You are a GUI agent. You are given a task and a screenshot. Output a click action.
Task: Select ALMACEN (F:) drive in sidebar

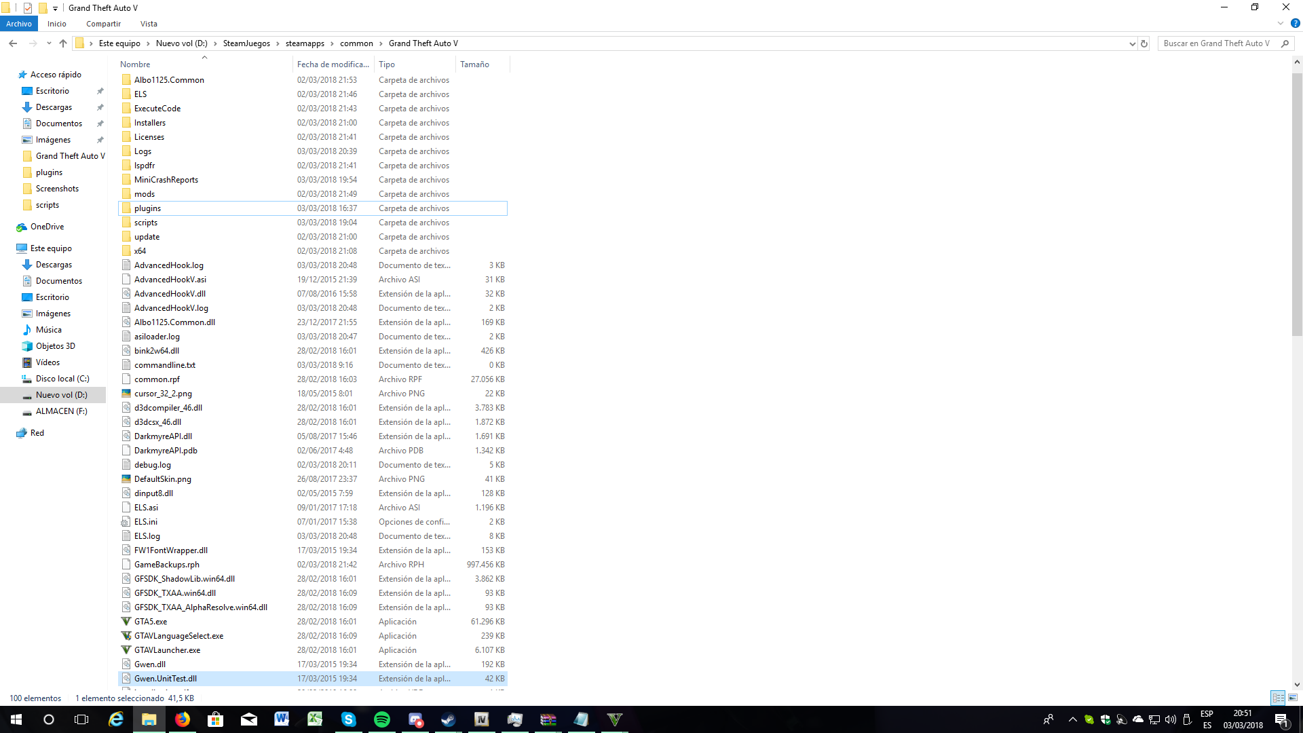61,411
